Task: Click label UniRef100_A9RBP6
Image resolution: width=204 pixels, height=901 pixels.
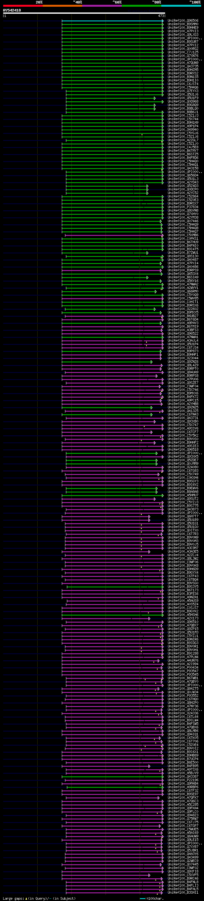Action: click(183, 787)
